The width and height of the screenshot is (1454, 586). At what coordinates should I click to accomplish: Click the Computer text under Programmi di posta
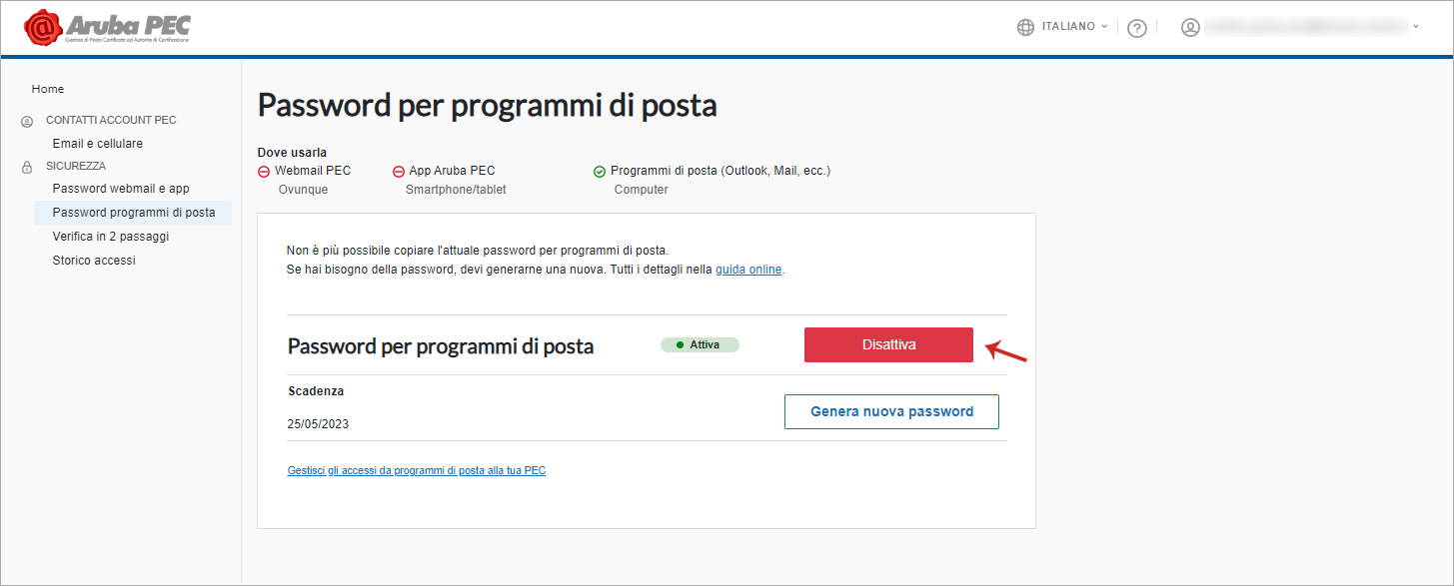[642, 190]
